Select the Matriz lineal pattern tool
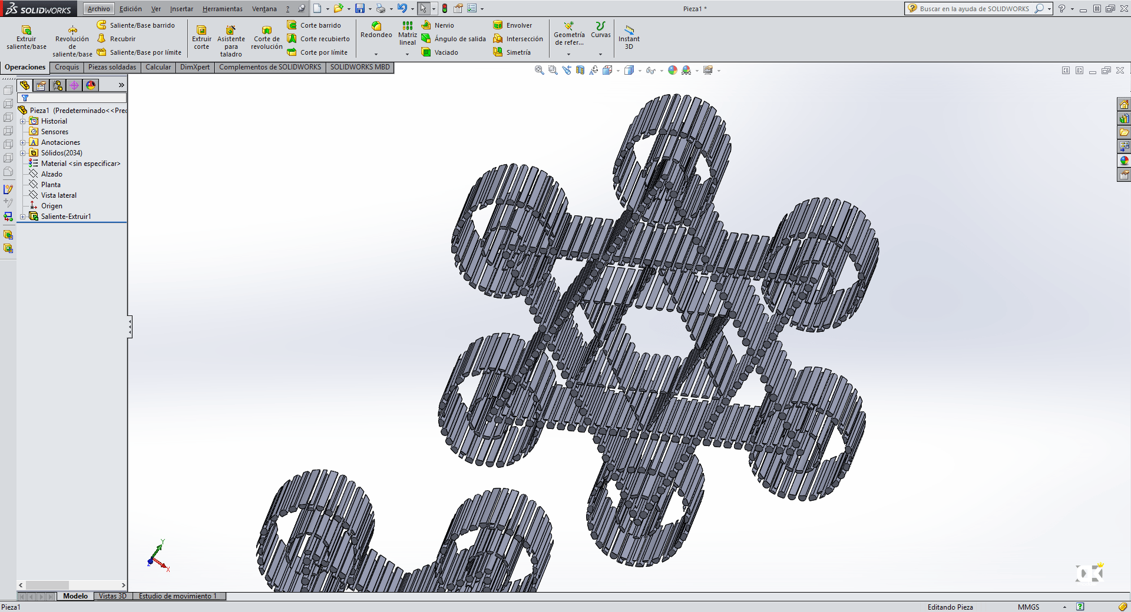 pos(408,34)
